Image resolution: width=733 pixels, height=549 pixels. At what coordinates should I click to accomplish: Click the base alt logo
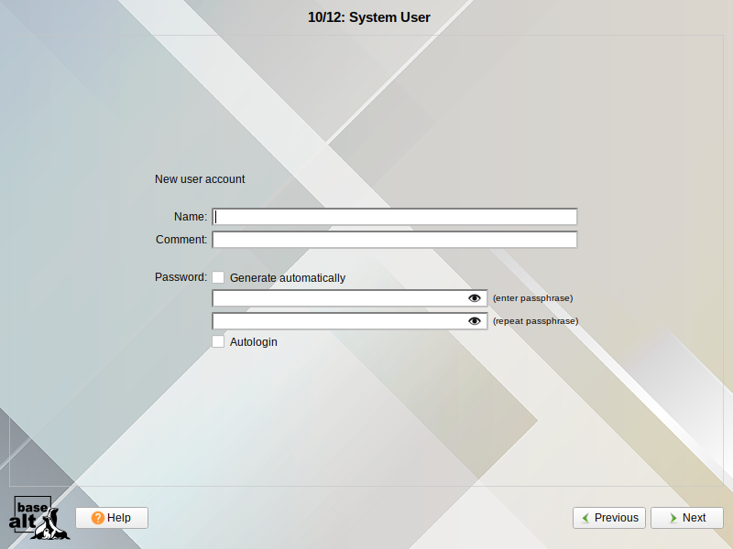pyautogui.click(x=39, y=518)
